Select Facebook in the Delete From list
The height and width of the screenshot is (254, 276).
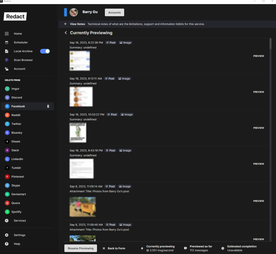[27, 106]
